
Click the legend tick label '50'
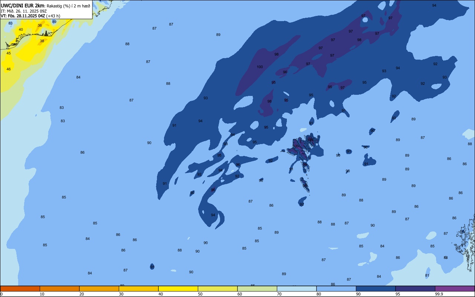pyautogui.click(x=200, y=294)
